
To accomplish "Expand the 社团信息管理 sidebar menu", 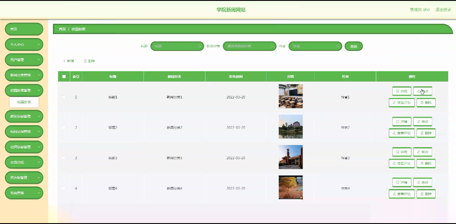I will click(x=24, y=147).
